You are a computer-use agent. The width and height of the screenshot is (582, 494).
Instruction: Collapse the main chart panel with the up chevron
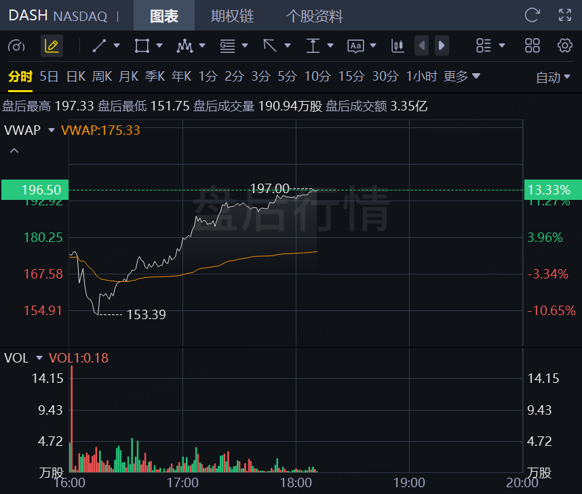point(14,150)
